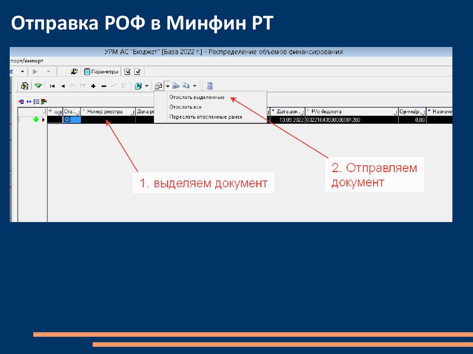Click the Ста... column header
The height and width of the screenshot is (354, 473).
tap(72, 112)
